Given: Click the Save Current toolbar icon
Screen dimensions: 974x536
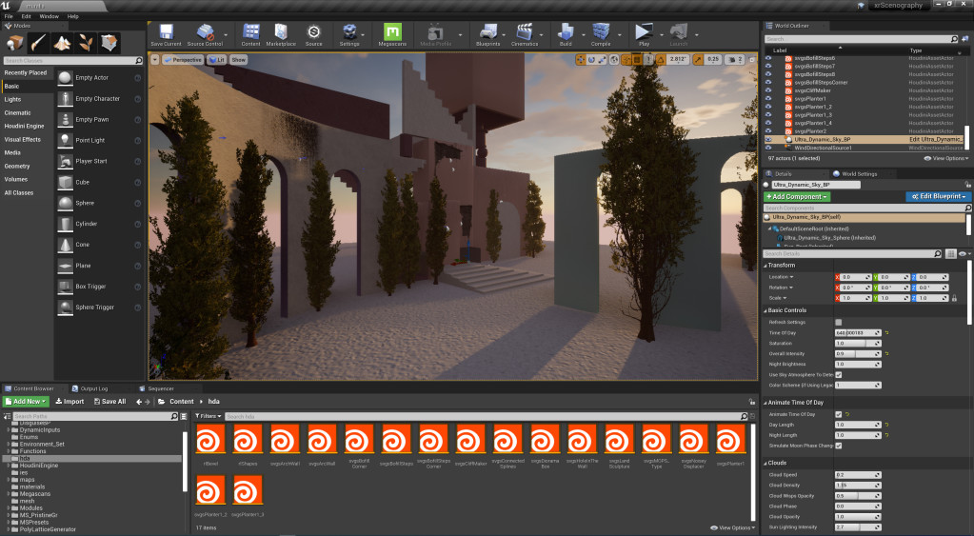Looking at the screenshot, I should tap(166, 34).
